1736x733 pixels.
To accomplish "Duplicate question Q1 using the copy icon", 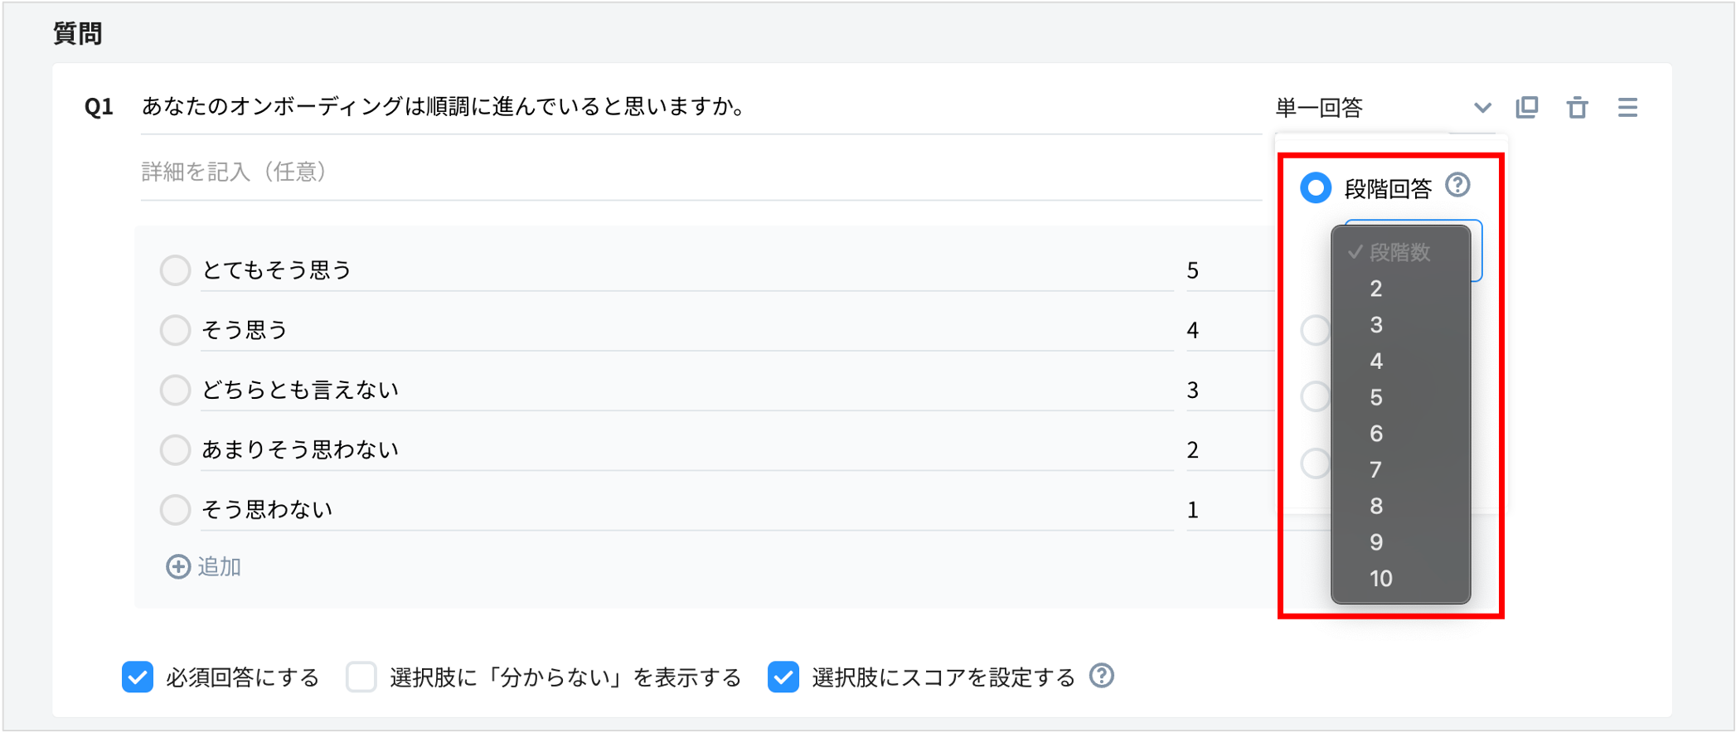I will (1528, 107).
